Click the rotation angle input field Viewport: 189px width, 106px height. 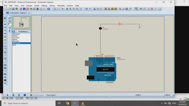10,24
